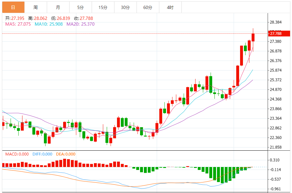Switch to the 月 monthly tab

click(58, 7)
